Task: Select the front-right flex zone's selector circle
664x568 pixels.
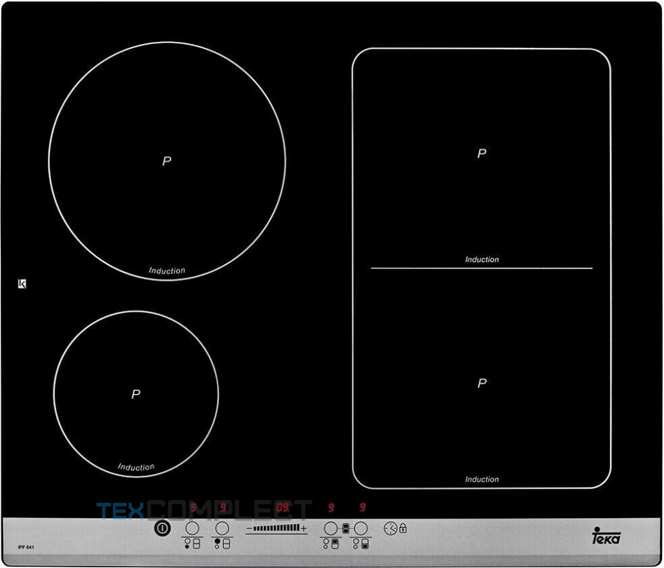Action: point(361,528)
